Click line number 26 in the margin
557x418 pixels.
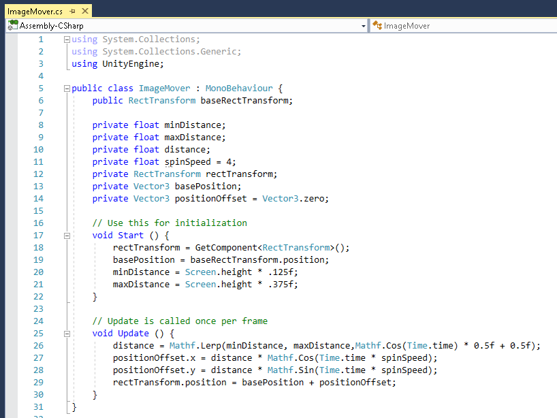click(x=38, y=345)
